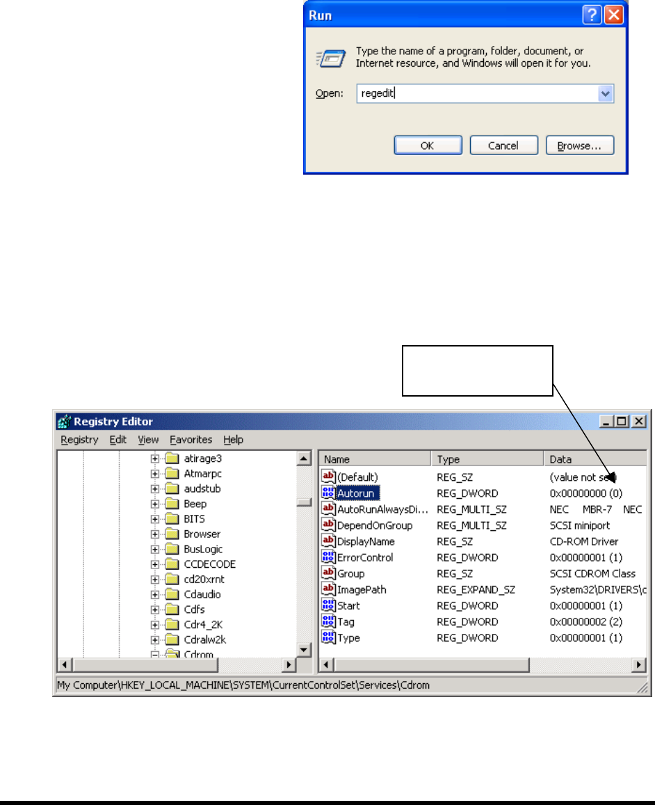Image resolution: width=655 pixels, height=805 pixels.
Task: Select the Cdaudio folder icon
Action: [172, 594]
